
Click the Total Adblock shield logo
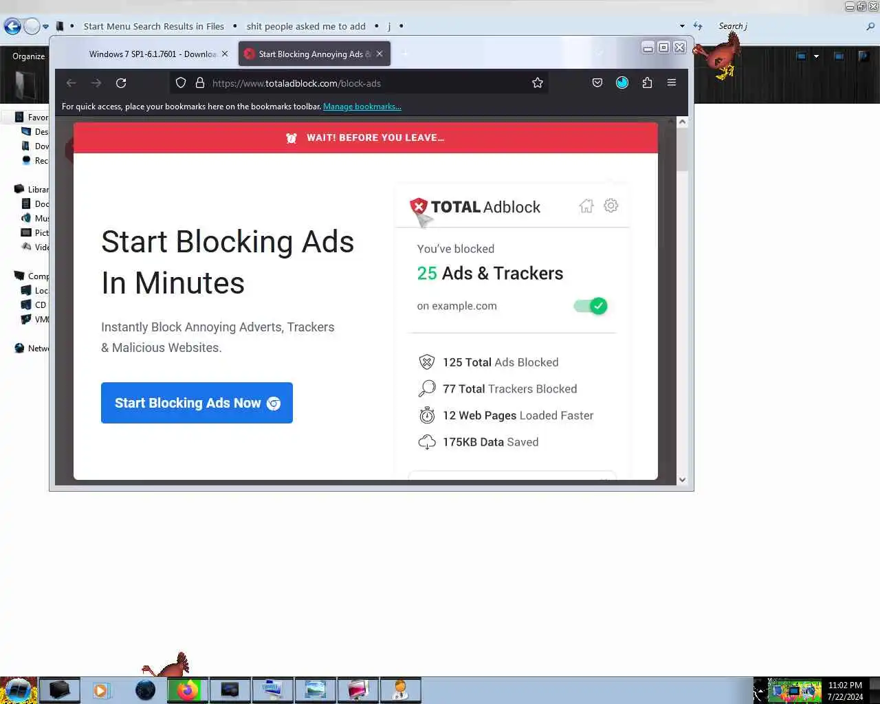(x=419, y=206)
